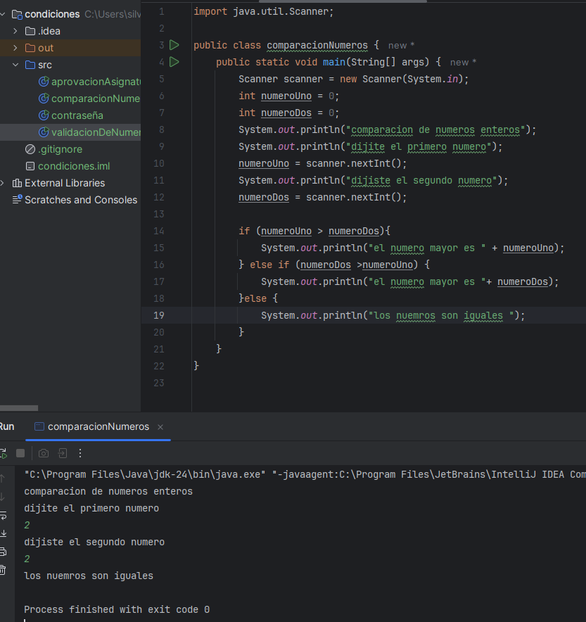The width and height of the screenshot is (586, 622).
Task: Open the Run tool window label
Action: point(7,427)
